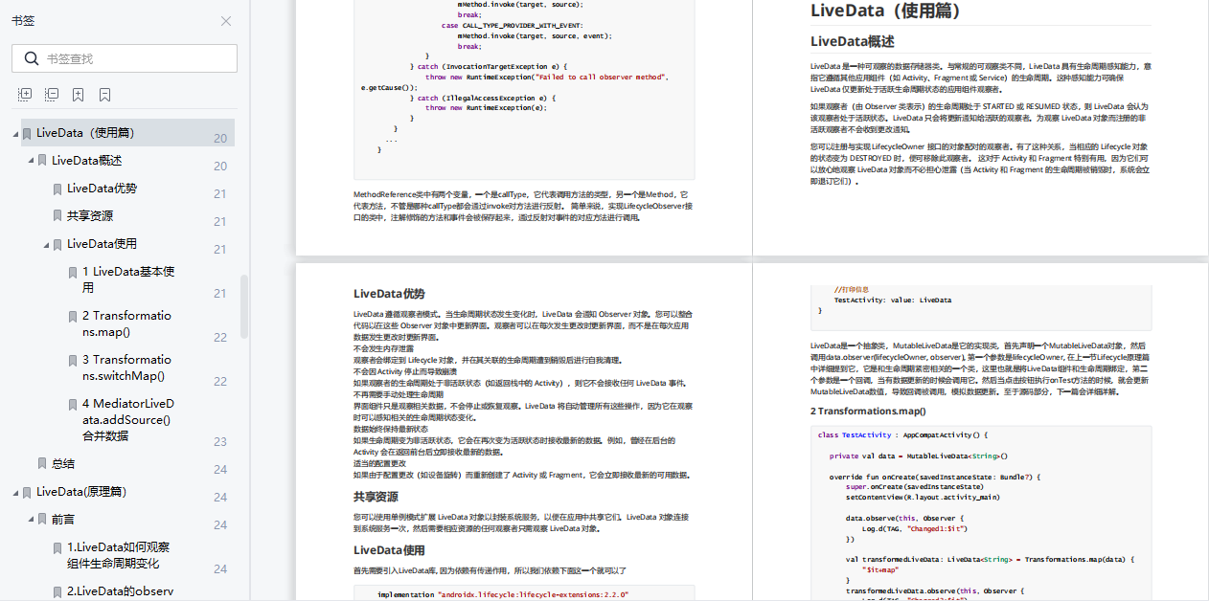The image size is (1209, 601).
Task: Click bookmark icon beside 共享资源
Action: [x=58, y=216]
